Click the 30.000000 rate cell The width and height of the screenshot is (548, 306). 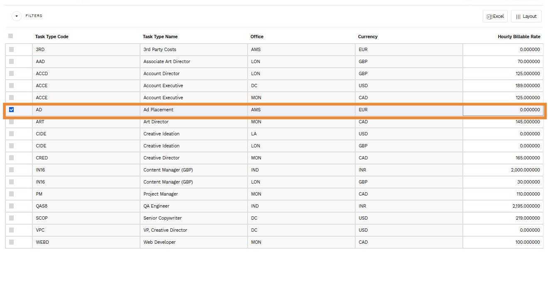coord(503,182)
